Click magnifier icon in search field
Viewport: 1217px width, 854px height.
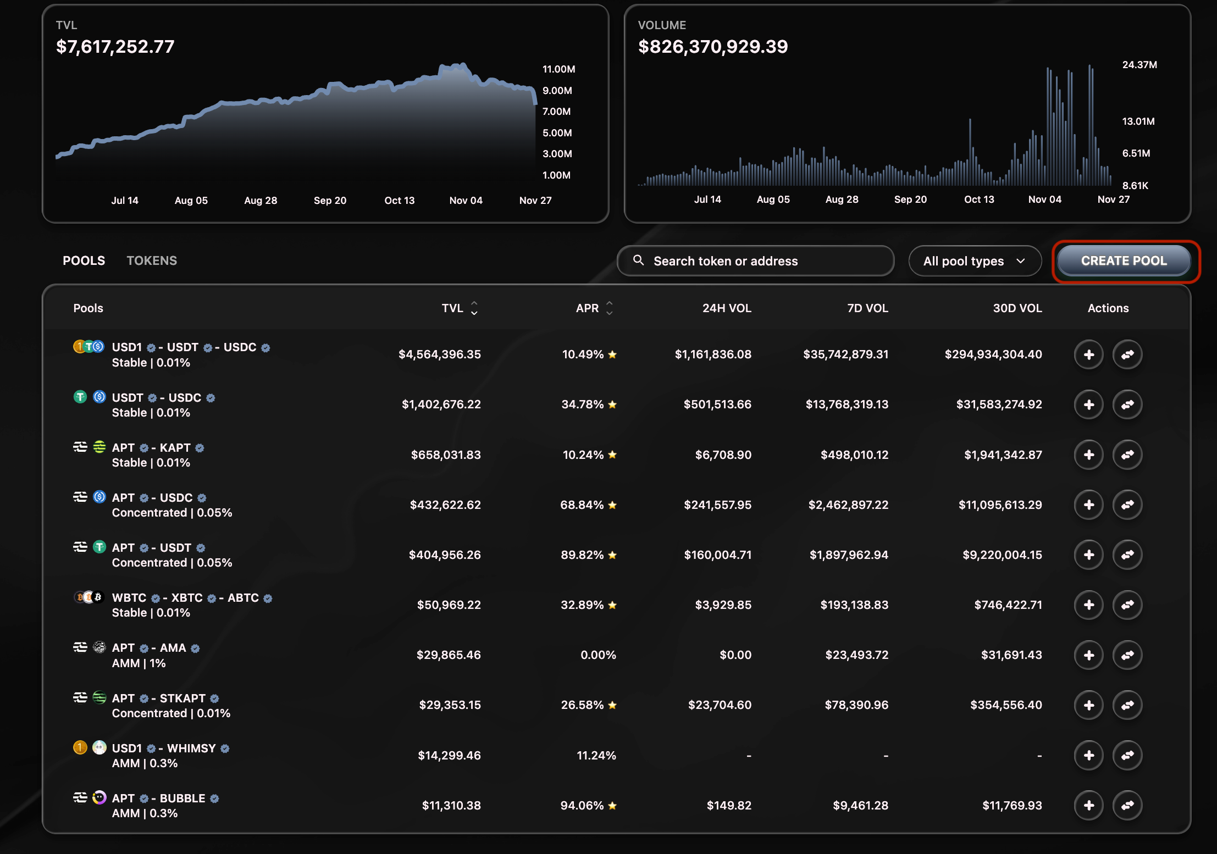[x=638, y=260]
